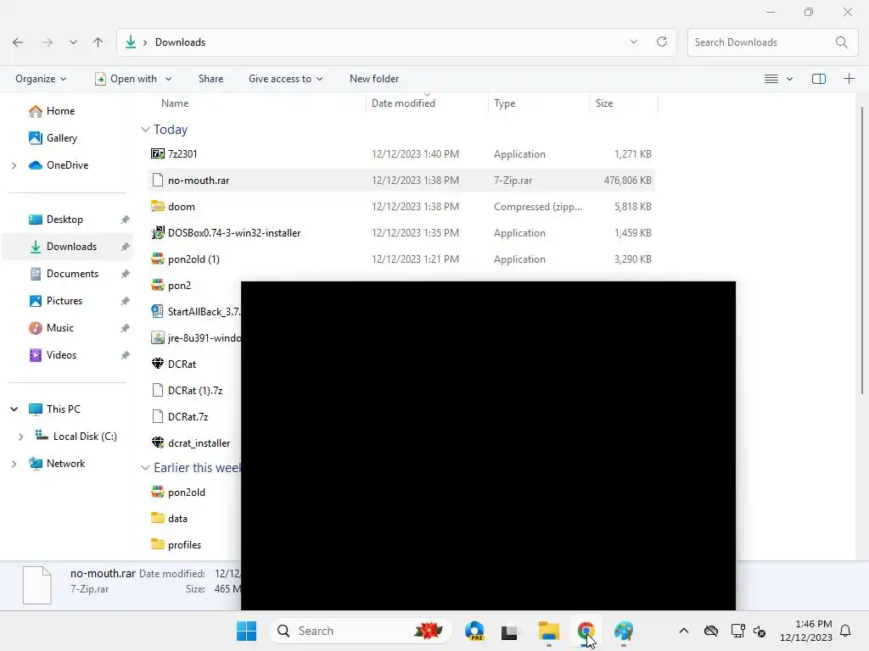This screenshot has width=869, height=651.
Task: Open the Give access to menu
Action: [x=285, y=79]
